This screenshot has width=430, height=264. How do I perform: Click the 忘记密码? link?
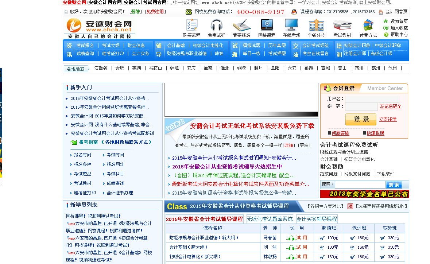391,106
